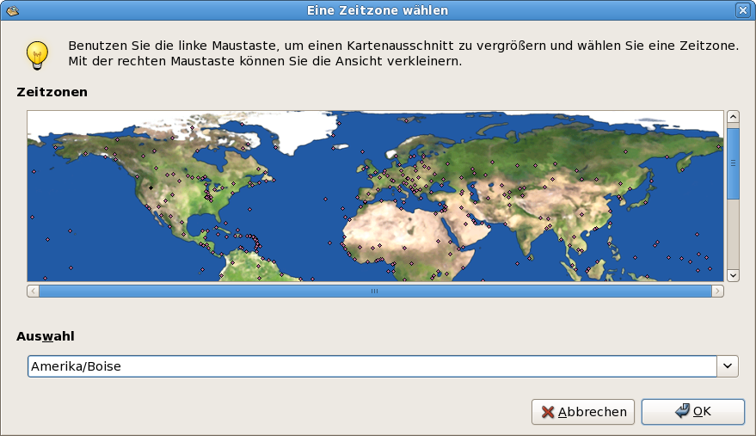Image resolution: width=756 pixels, height=436 pixels.
Task: Click the lightbulb hint icon
Action: click(x=36, y=54)
